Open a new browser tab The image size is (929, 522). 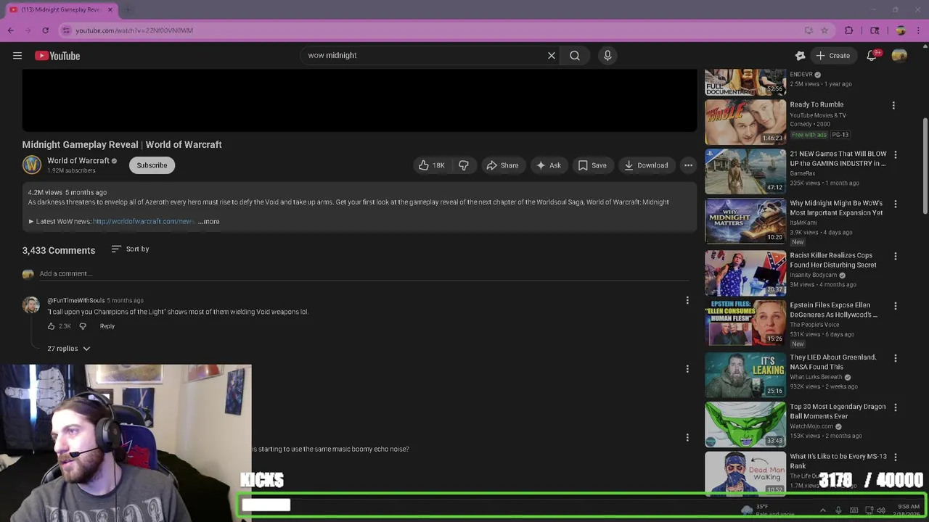pos(128,9)
